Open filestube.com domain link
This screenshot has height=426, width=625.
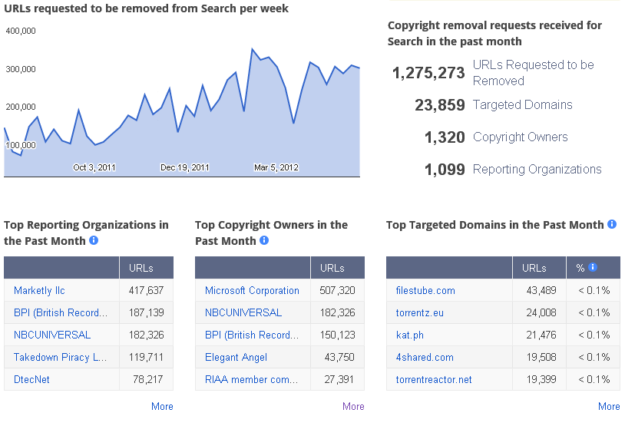click(x=425, y=290)
